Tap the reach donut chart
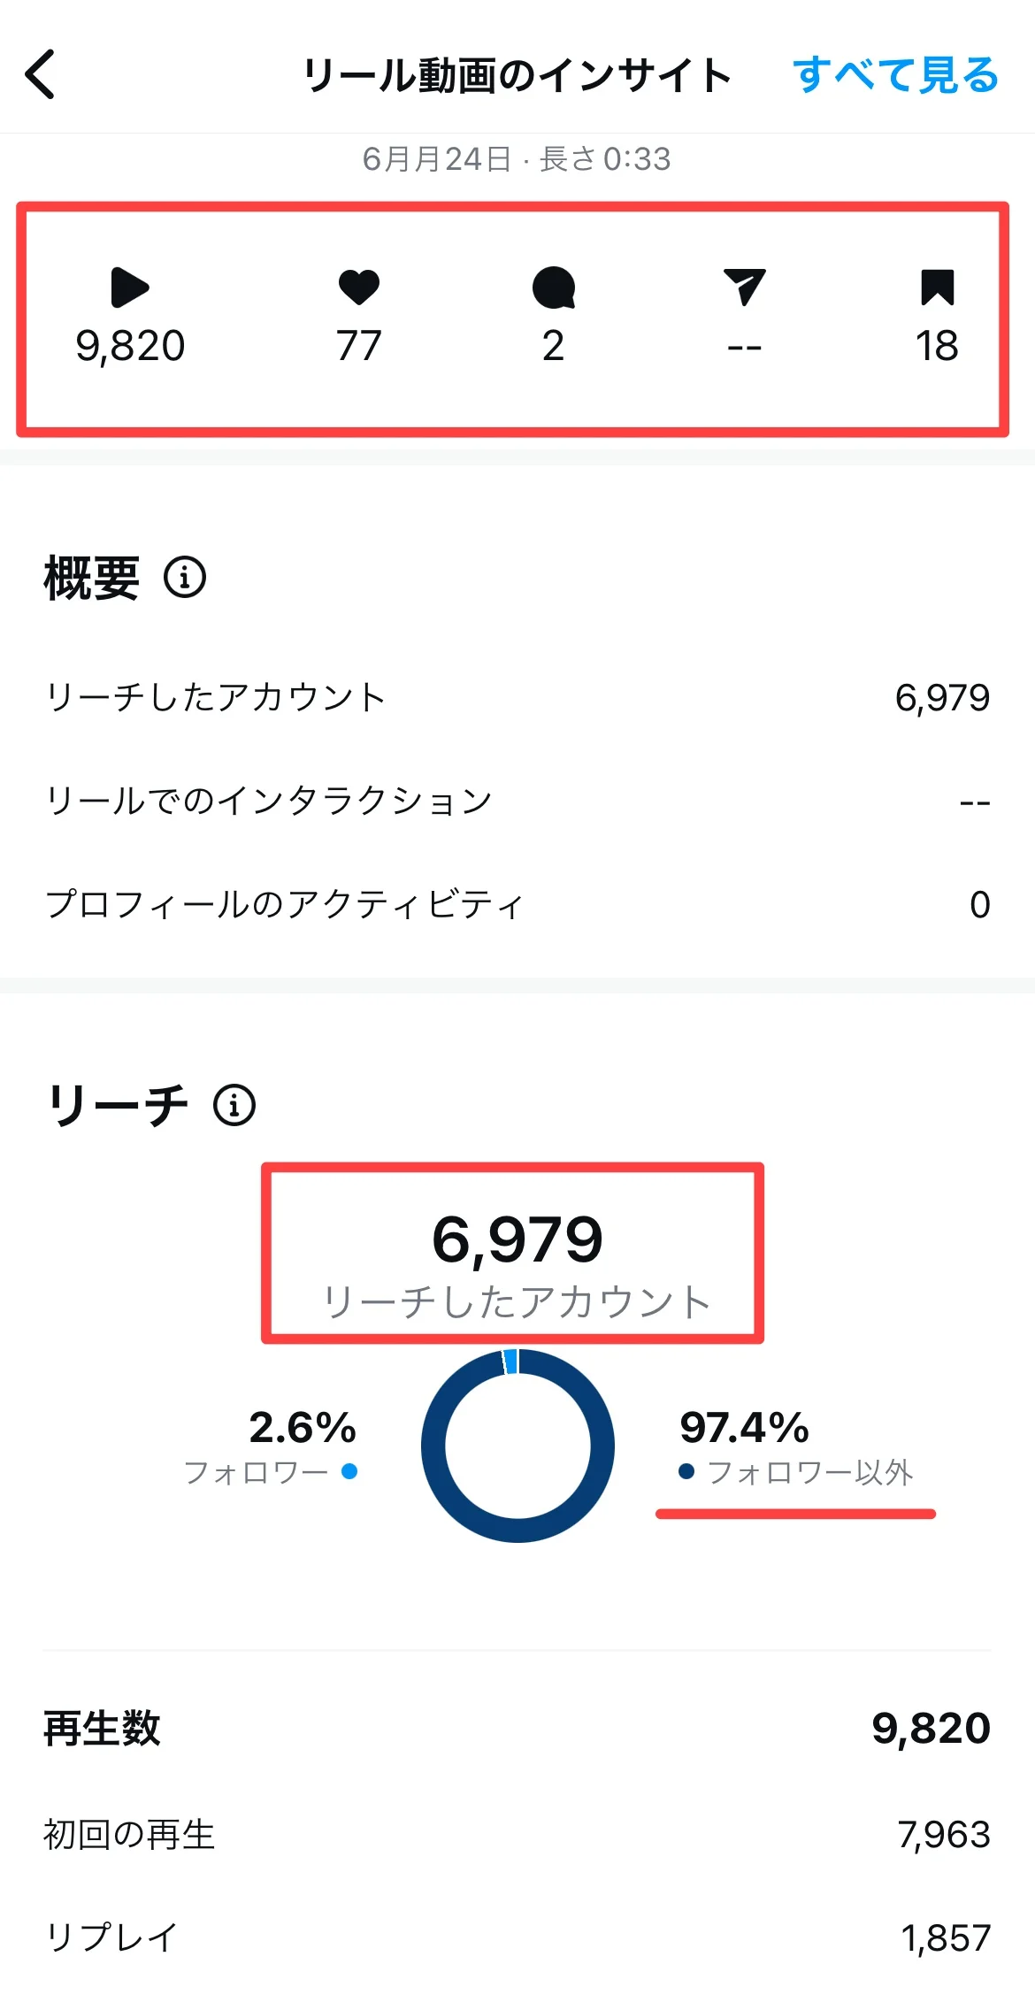The width and height of the screenshot is (1035, 2010). (517, 1446)
